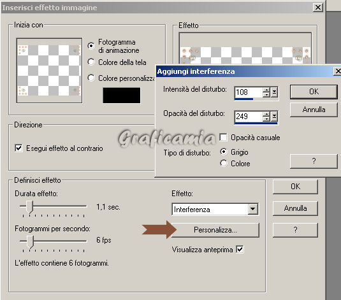Screen dimensions: 341x300
Task: Open help in Aggiungi interferenza dialog
Action: 314,161
